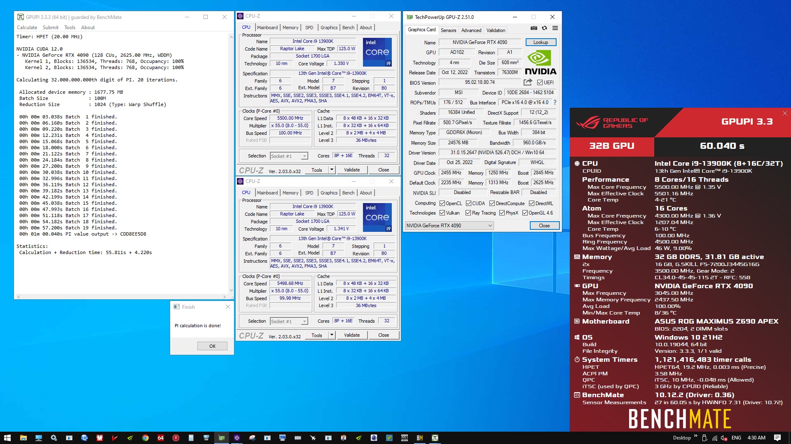Toggle the OpenCL checkbox in GPU-Z

click(x=442, y=203)
